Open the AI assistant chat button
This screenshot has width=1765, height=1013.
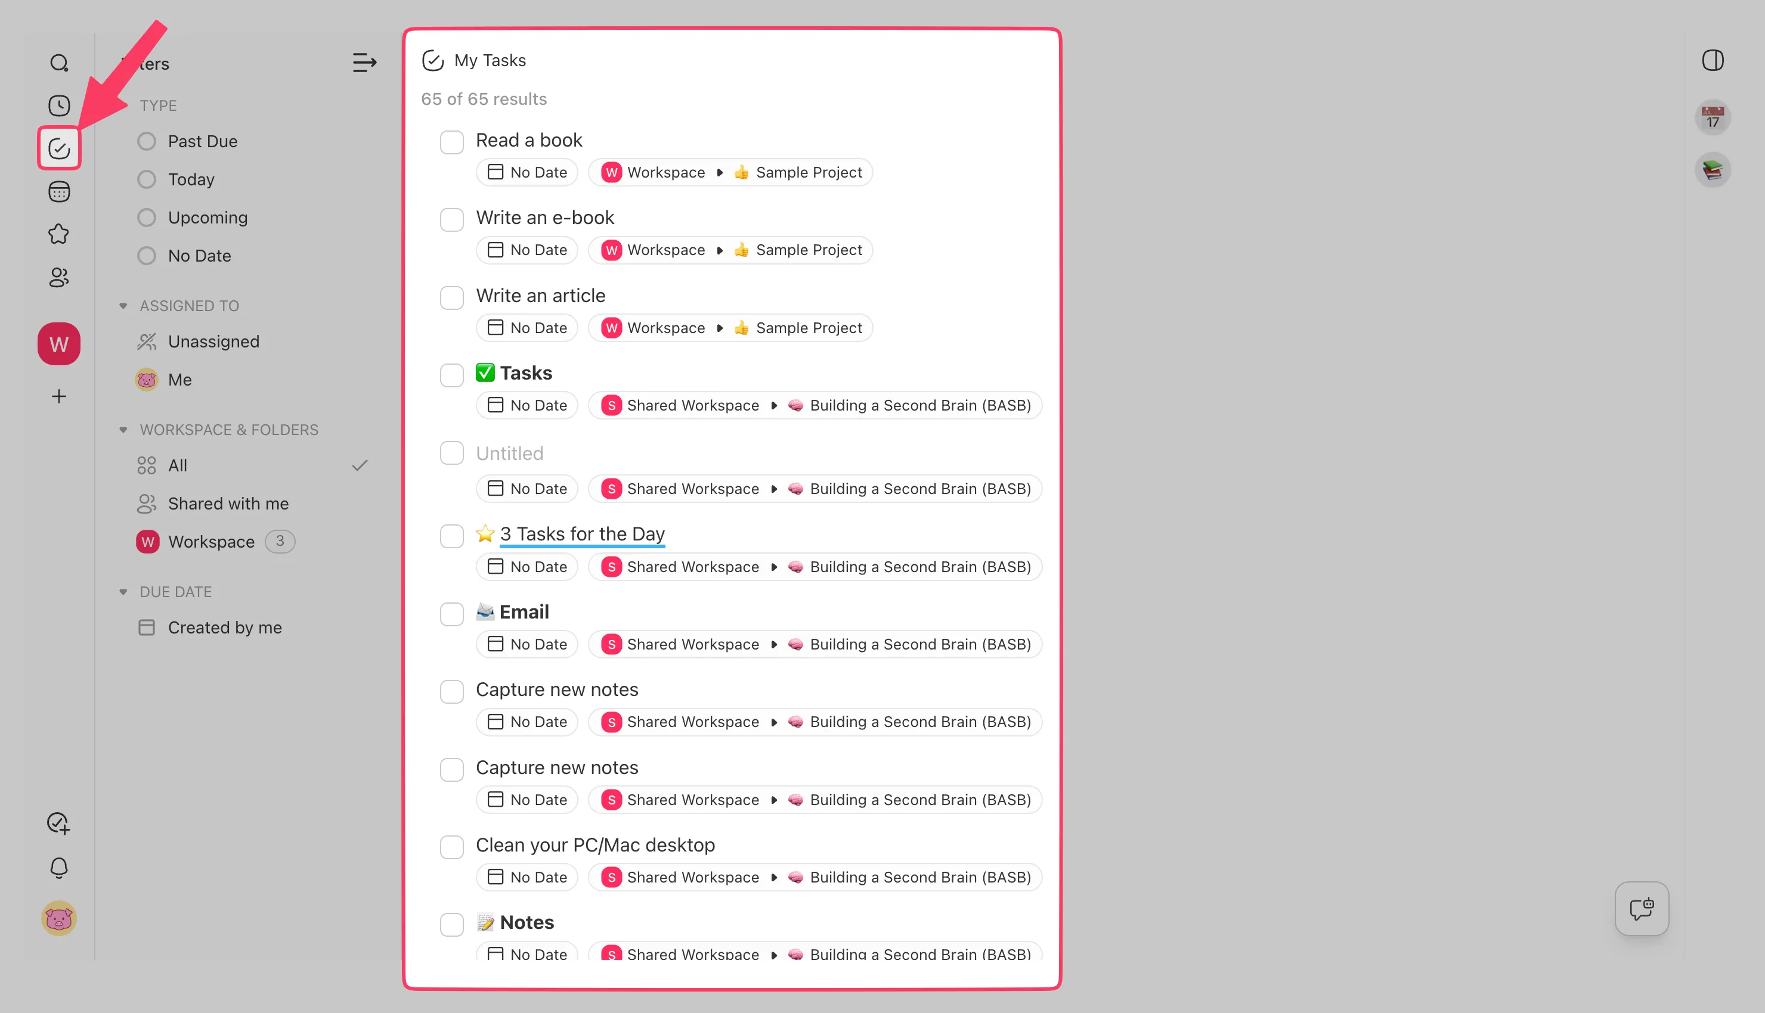[x=1642, y=909]
